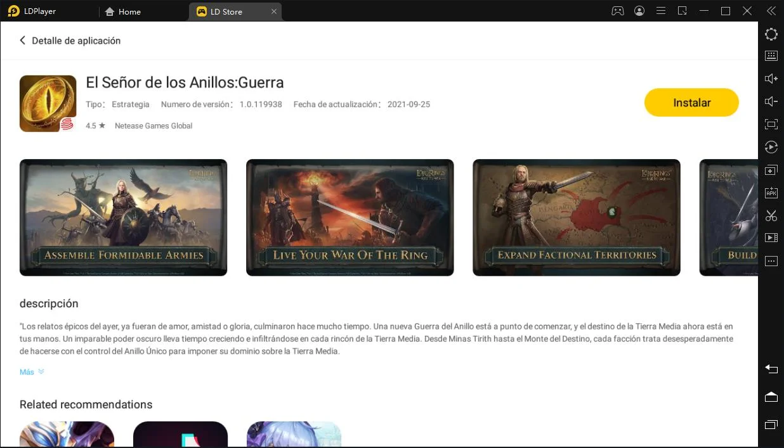Open Live Your War Of The Ring screenshot
This screenshot has height=448, width=784.
click(x=350, y=217)
